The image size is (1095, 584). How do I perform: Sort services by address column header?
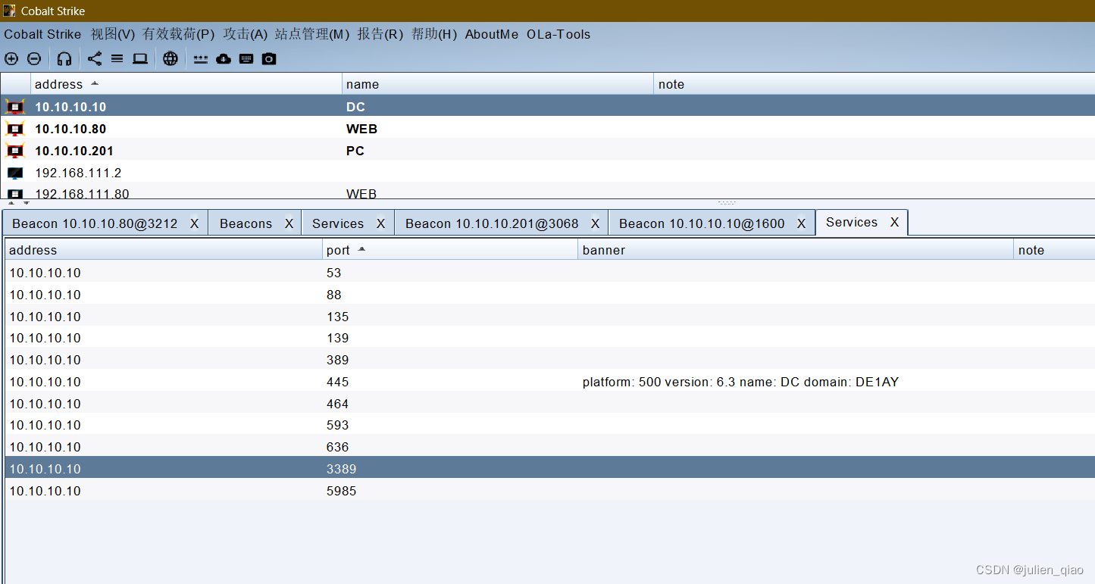coord(164,250)
